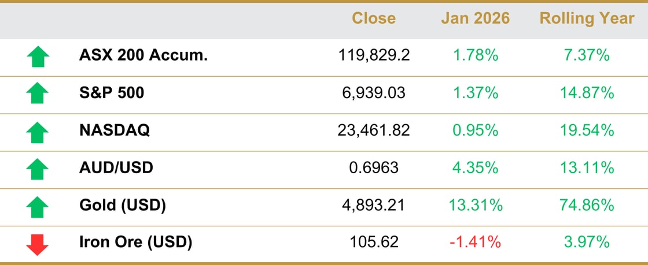Screen dimensions: 648x265
Task: Select the green up arrow beside NASDAQ
Action: (38, 132)
